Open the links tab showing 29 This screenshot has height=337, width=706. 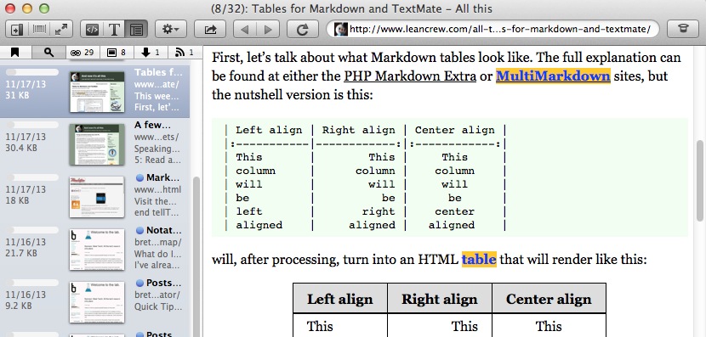pos(83,53)
